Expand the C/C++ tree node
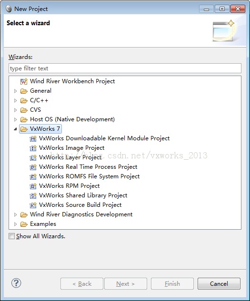 click(x=15, y=100)
